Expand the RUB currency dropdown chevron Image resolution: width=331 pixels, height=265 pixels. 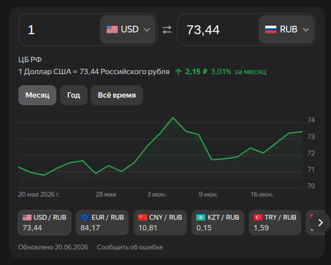click(x=306, y=30)
